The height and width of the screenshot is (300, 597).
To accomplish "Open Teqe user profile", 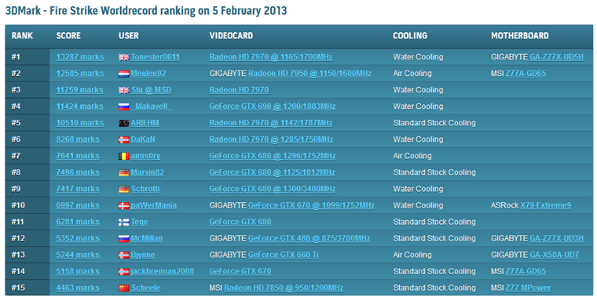I will 140,222.
